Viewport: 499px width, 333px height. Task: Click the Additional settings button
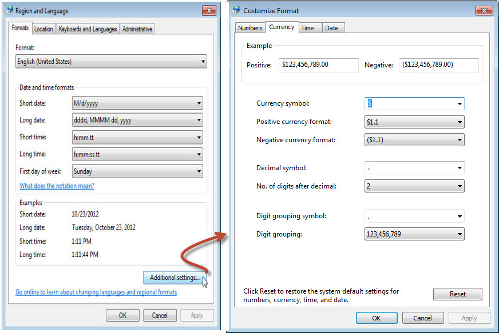point(175,278)
